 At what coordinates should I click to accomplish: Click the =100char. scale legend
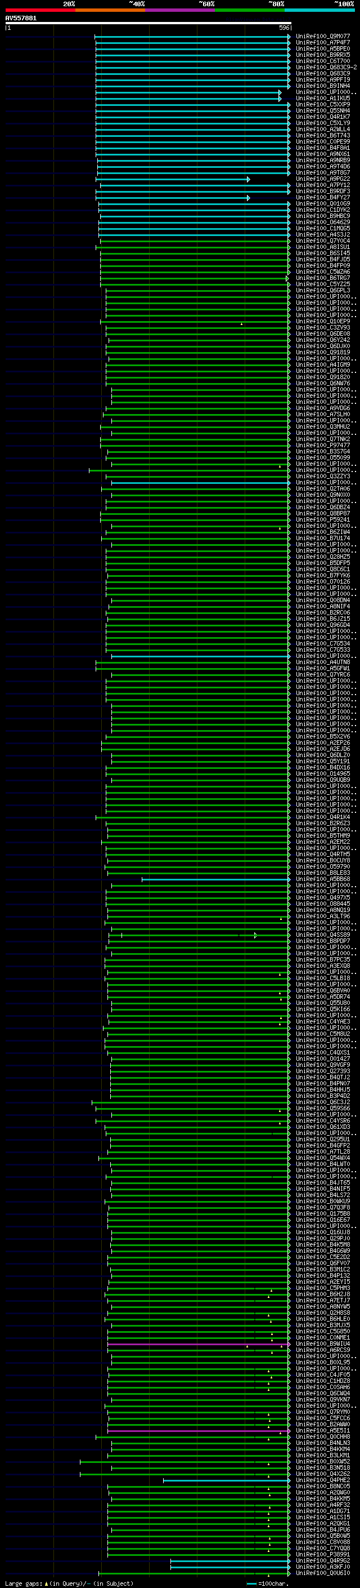point(267,1583)
